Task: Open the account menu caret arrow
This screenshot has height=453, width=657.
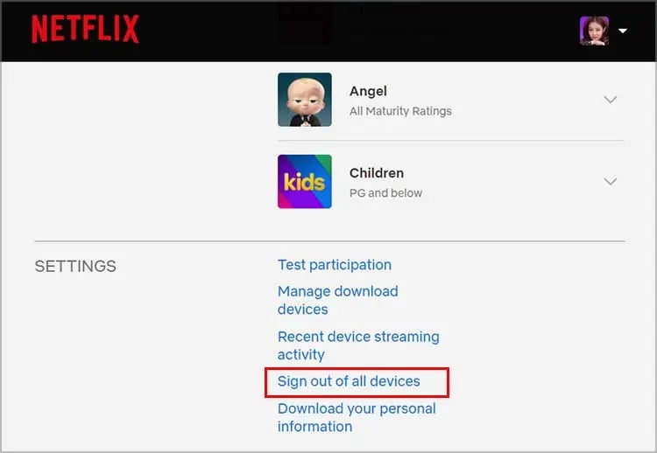Action: (623, 31)
